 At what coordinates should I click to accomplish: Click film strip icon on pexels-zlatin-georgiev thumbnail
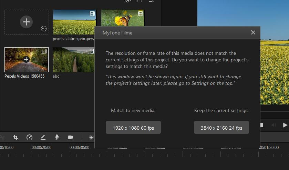pos(92,13)
